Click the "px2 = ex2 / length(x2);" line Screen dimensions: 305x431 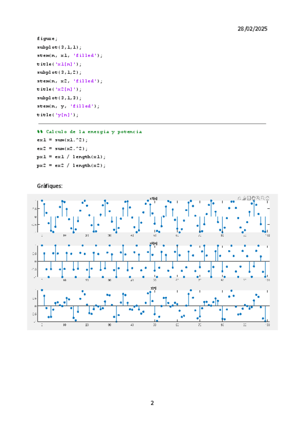(71, 165)
